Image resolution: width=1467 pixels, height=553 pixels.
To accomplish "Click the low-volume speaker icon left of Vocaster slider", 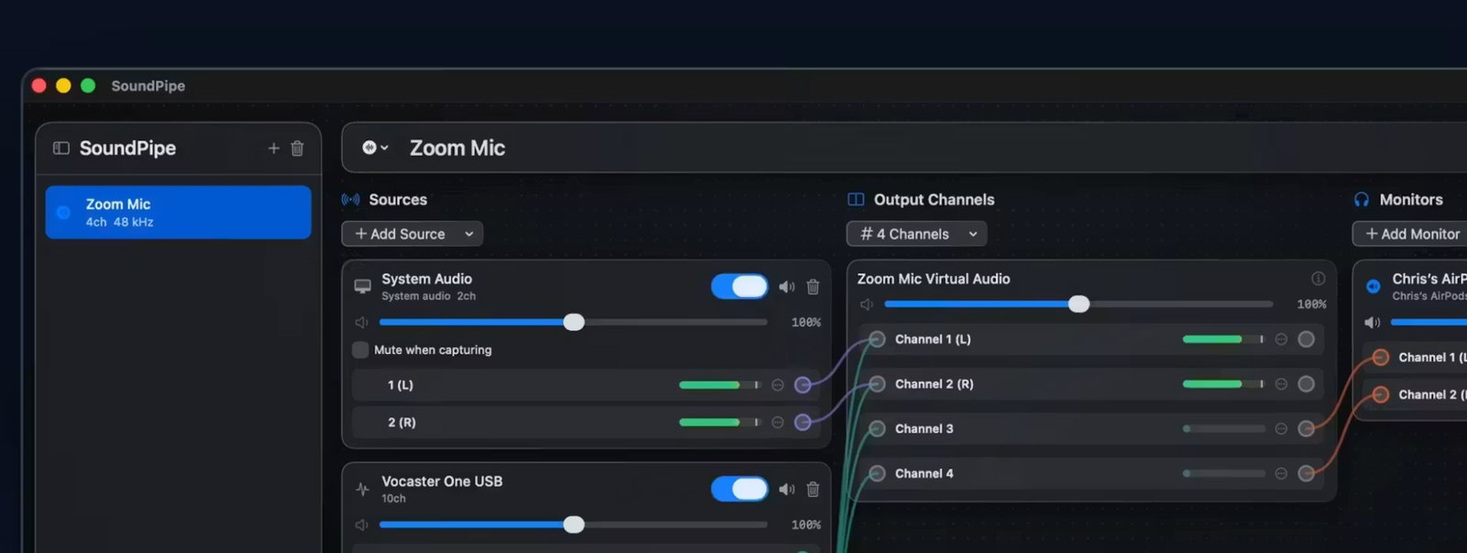I will point(361,525).
